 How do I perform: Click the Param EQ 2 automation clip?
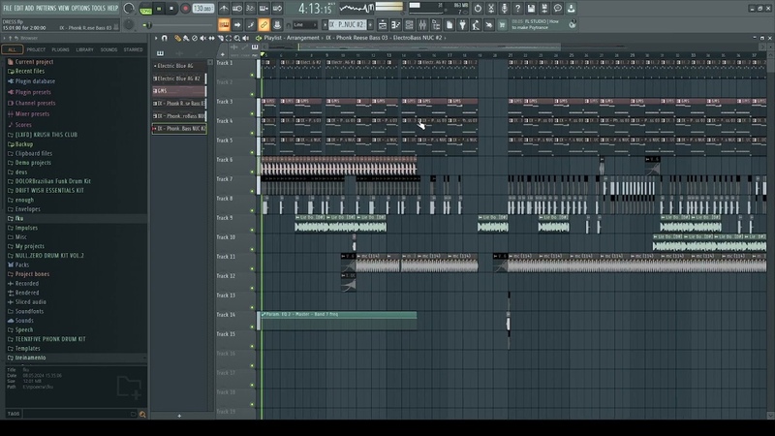338,322
